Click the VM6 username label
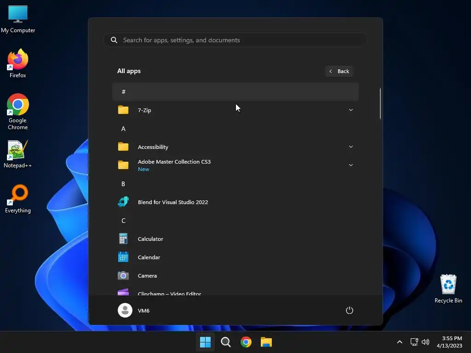The height and width of the screenshot is (353, 471). (144, 310)
